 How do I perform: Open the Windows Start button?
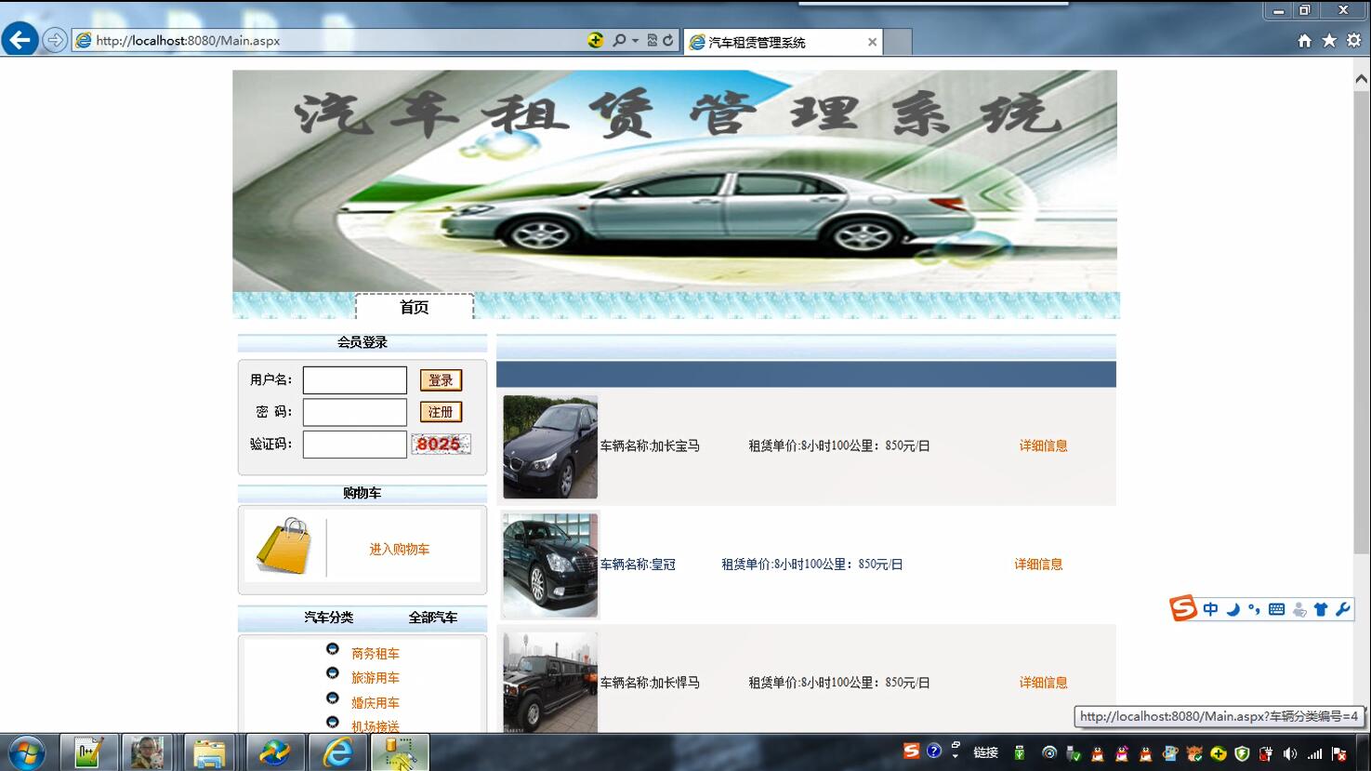(26, 752)
